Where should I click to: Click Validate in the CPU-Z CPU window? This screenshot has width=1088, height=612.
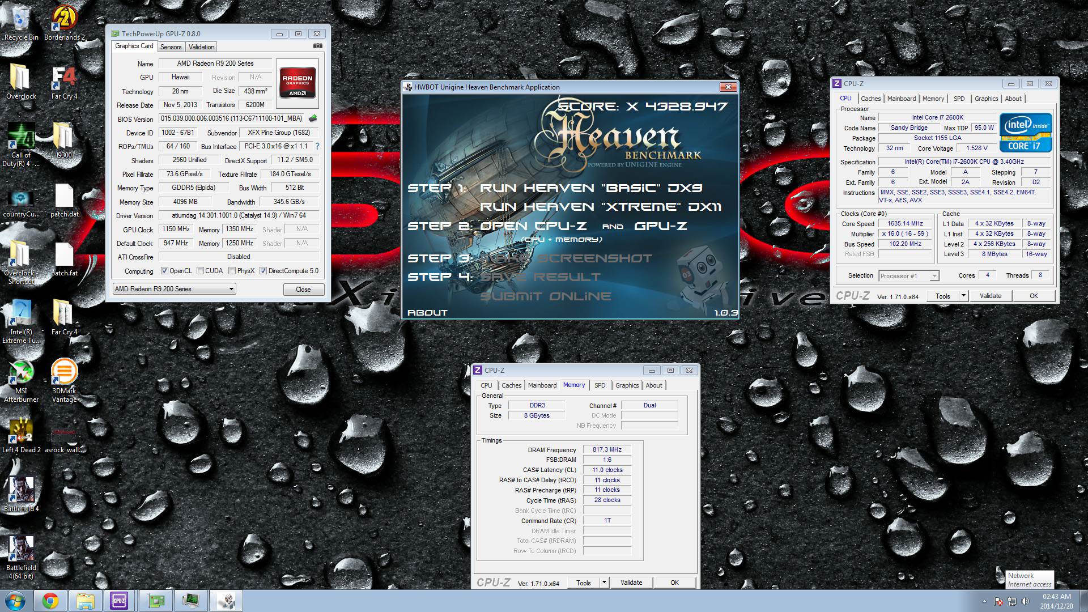click(x=990, y=296)
